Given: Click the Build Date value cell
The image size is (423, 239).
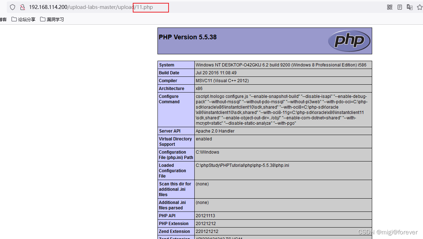Looking at the screenshot, I should [216, 73].
